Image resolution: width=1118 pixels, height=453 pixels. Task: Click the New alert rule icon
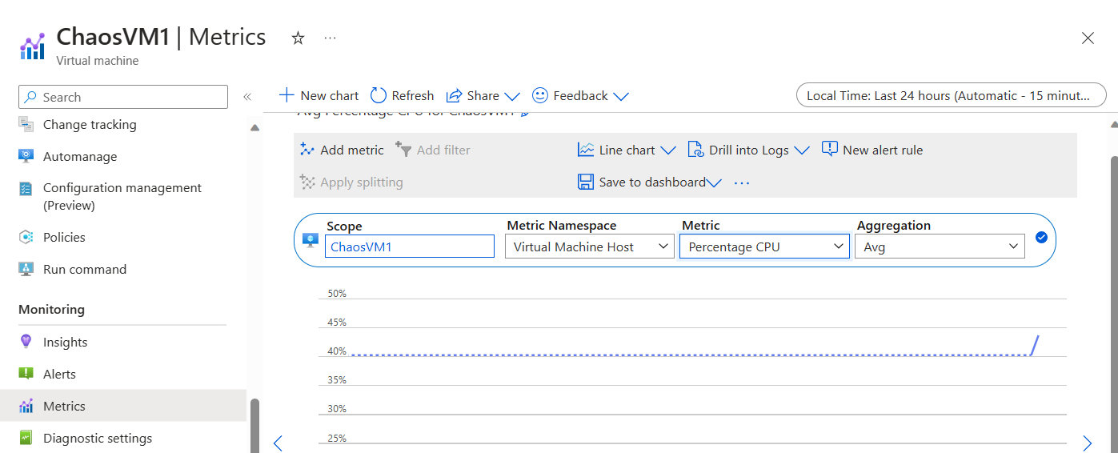point(830,150)
